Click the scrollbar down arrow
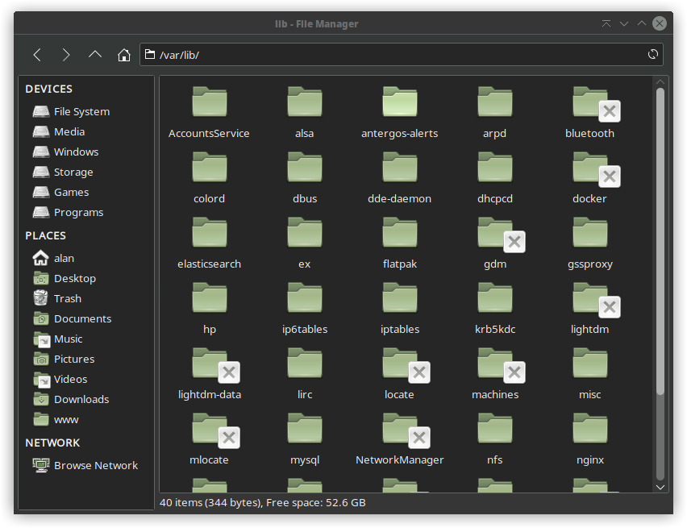The height and width of the screenshot is (528, 687). coord(660,486)
